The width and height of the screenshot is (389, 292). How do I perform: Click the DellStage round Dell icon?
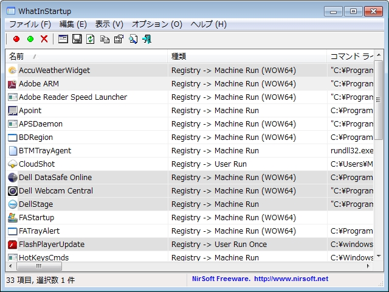[x=12, y=204]
